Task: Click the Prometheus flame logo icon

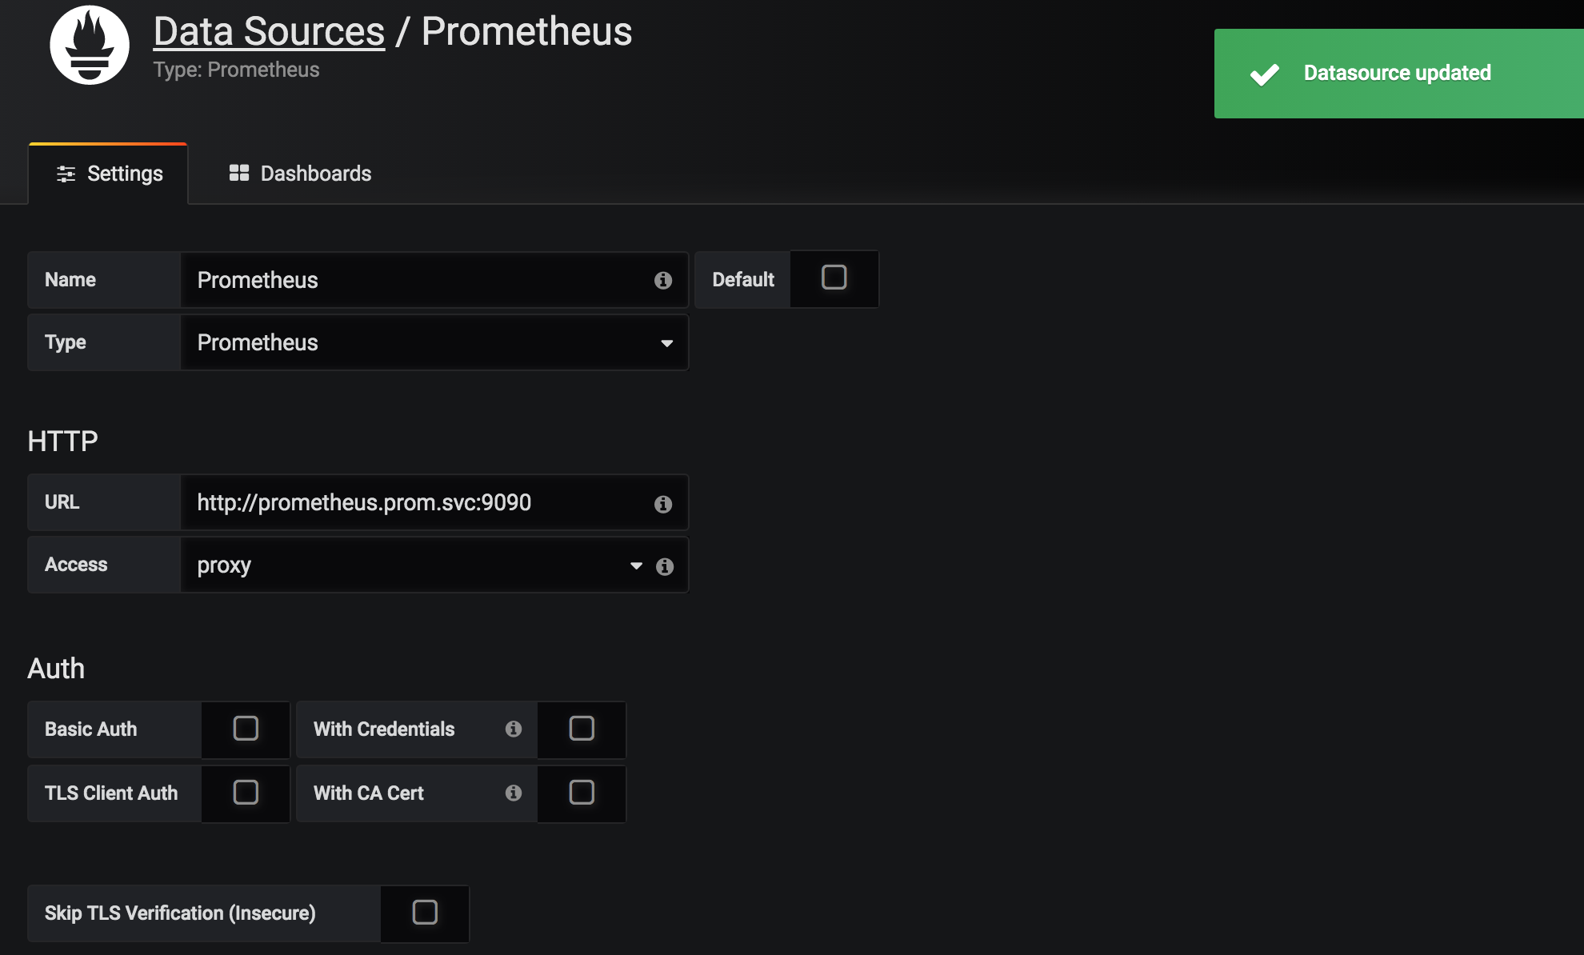Action: pyautogui.click(x=90, y=45)
